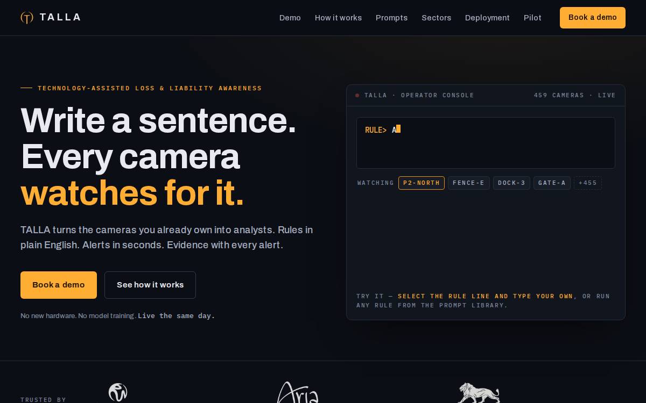Click the 'TRUSTED BY' label
Image resolution: width=646 pixels, height=403 pixels.
click(x=43, y=400)
